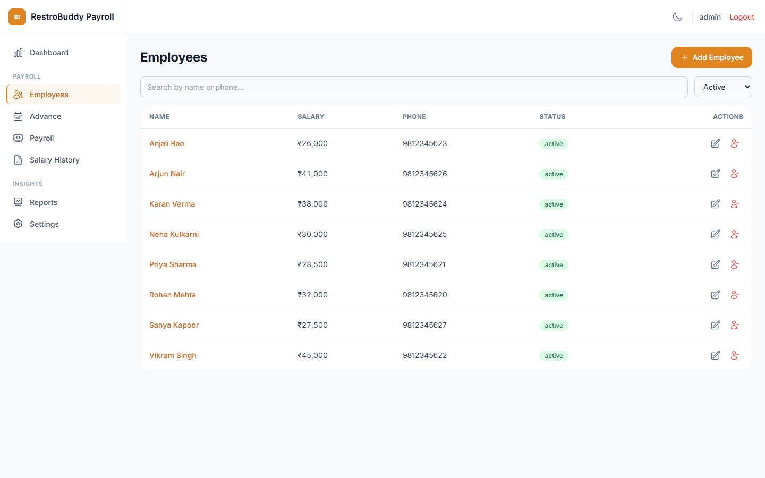The image size is (765, 478).
Task: Log out via the Logout link
Action: [742, 17]
